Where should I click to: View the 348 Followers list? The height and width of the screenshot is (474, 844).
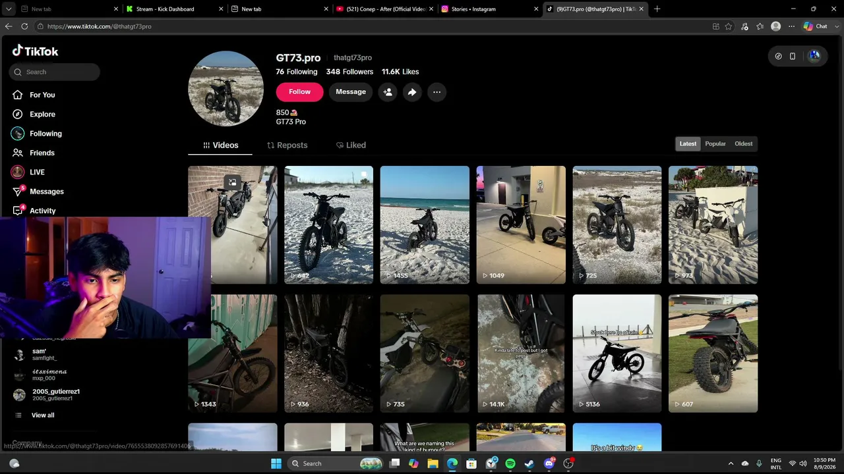(349, 72)
